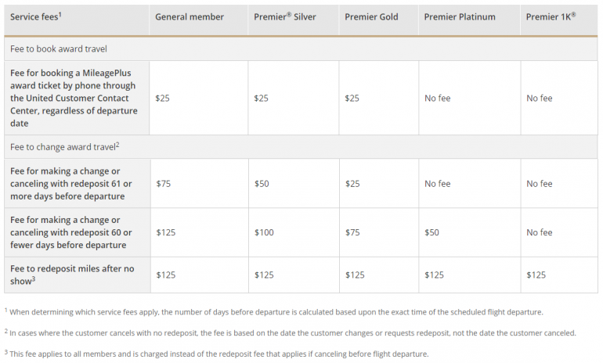Select the $75 General member fee cell
The image size is (603, 363).
point(163,184)
